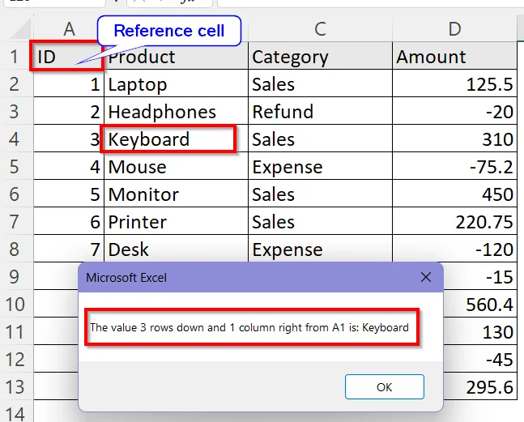The height and width of the screenshot is (422, 524).
Task: Select ID cell with value 5
Action: (x=69, y=194)
